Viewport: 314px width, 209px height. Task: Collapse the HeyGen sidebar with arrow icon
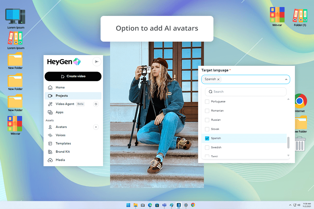(97, 62)
